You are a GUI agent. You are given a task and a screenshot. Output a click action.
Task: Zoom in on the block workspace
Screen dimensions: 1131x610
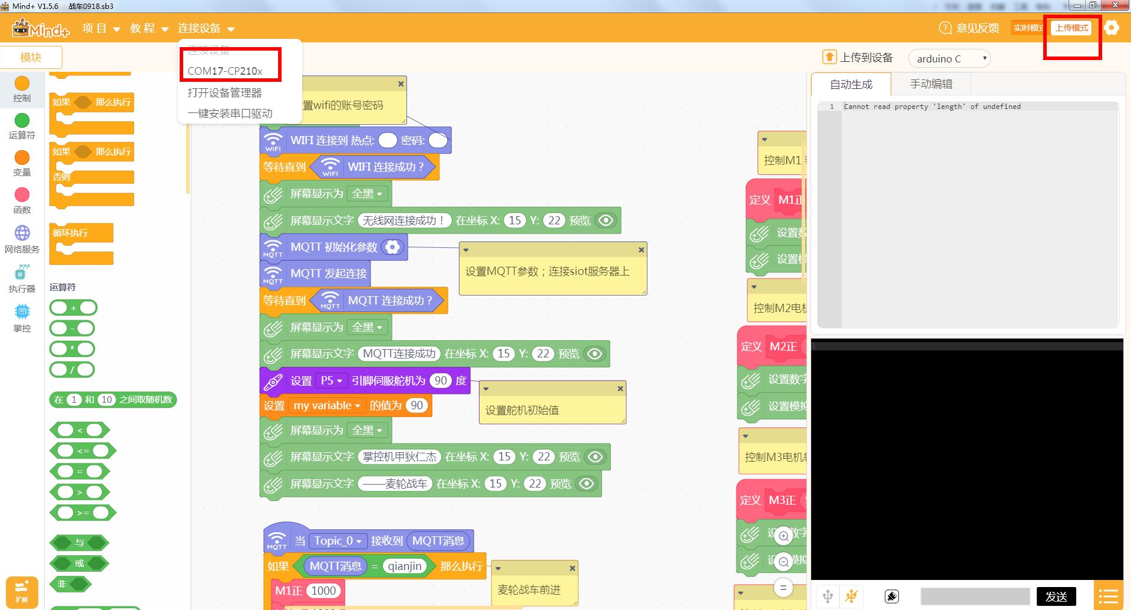[x=783, y=536]
